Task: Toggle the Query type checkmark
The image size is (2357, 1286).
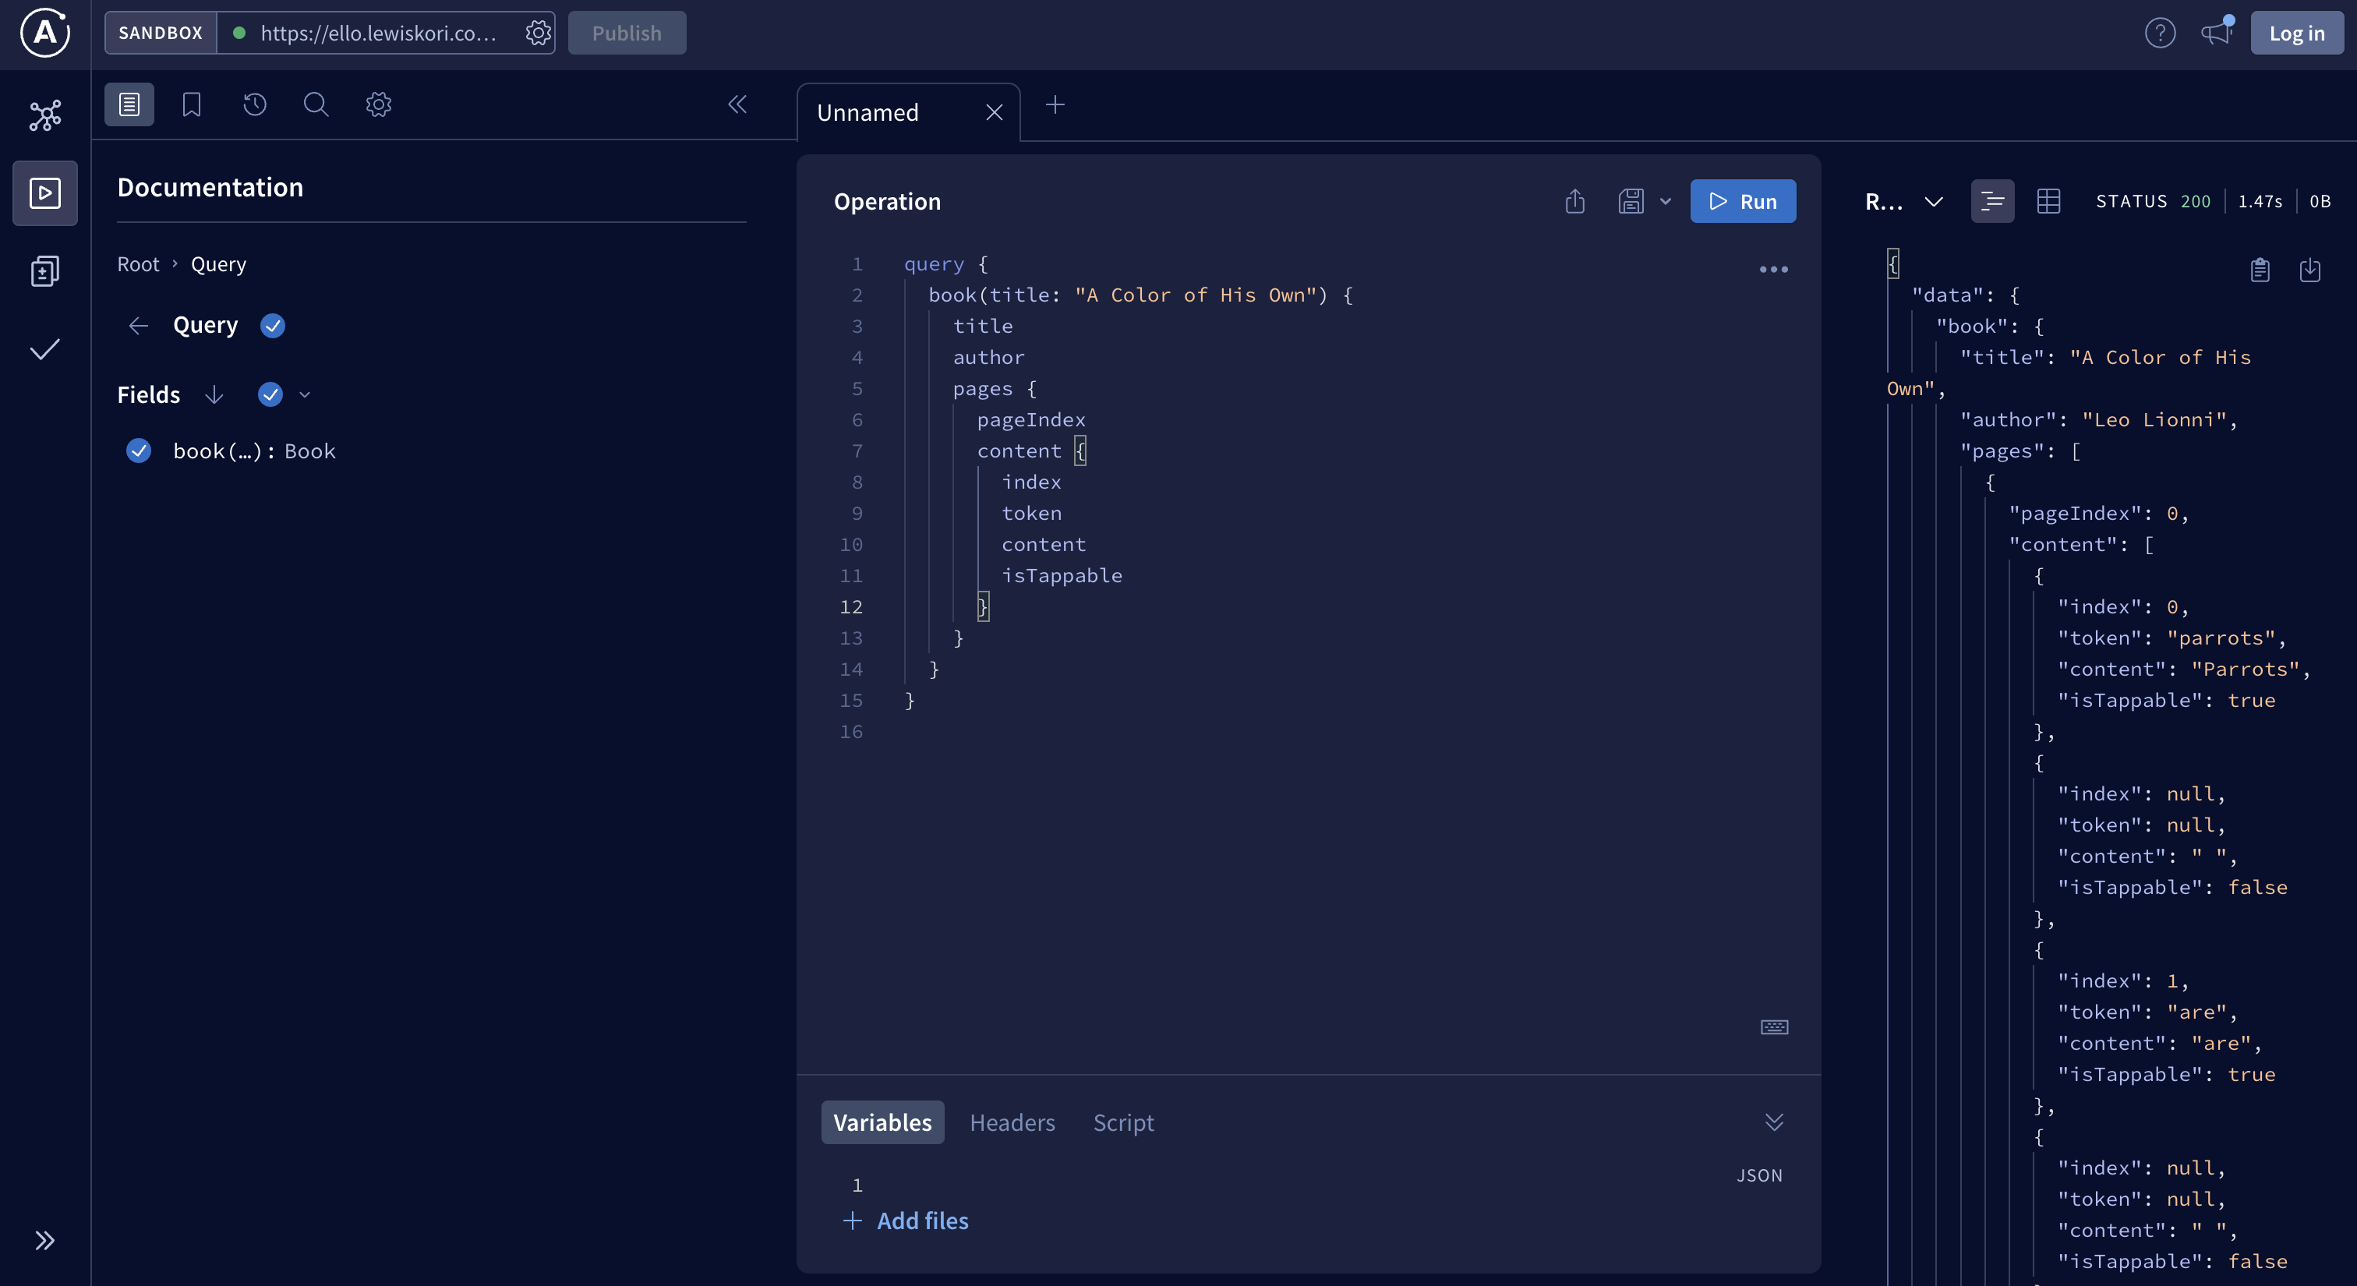Action: [273, 326]
